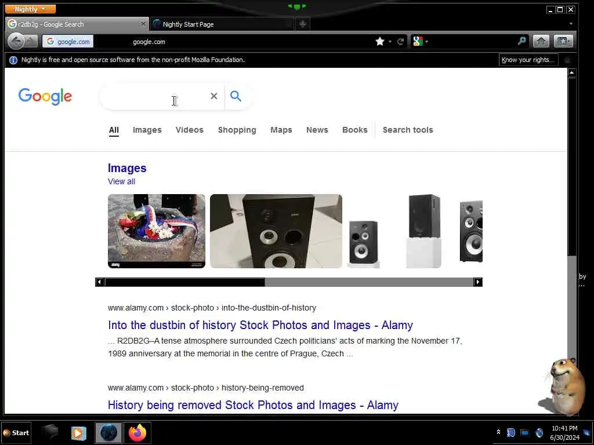
Task: Close the r2db2g Google Search tab
Action: (143, 24)
